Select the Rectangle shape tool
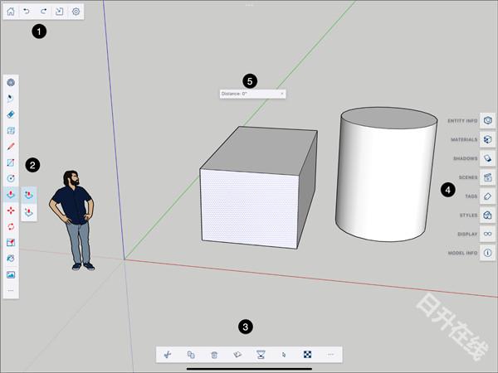This screenshot has width=498, height=373. point(11,162)
